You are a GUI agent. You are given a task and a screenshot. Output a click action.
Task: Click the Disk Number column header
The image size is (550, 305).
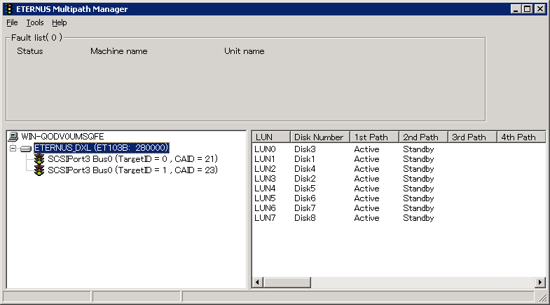319,137
